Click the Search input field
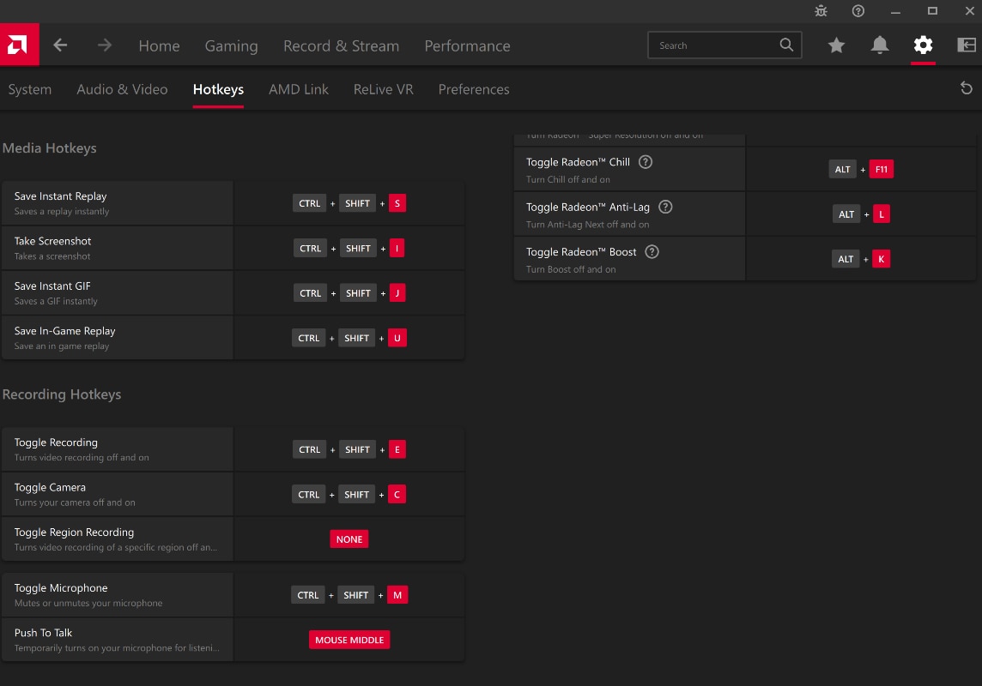 point(724,45)
